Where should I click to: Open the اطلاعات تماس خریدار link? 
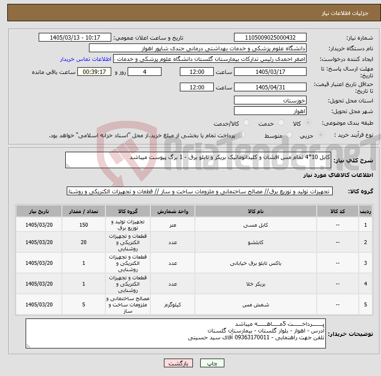[86, 59]
